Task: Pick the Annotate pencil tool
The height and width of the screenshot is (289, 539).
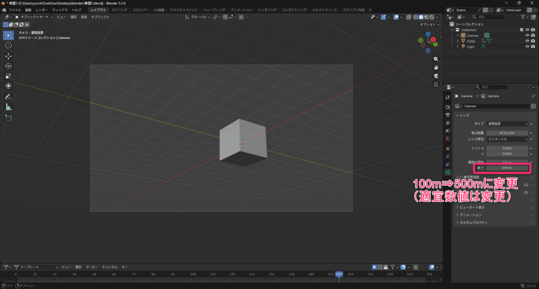Action: click(x=8, y=97)
